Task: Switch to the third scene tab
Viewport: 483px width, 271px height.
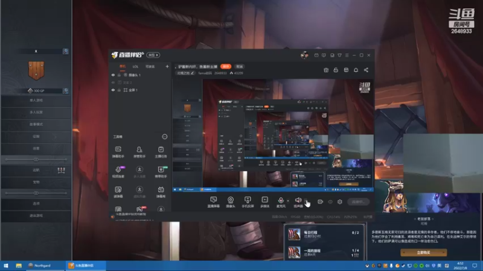Action: point(150,66)
